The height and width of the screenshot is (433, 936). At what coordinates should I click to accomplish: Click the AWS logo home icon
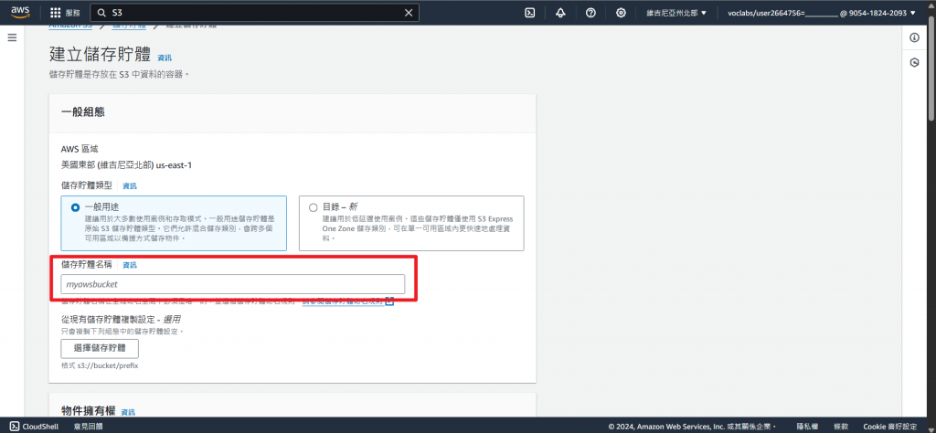(20, 13)
